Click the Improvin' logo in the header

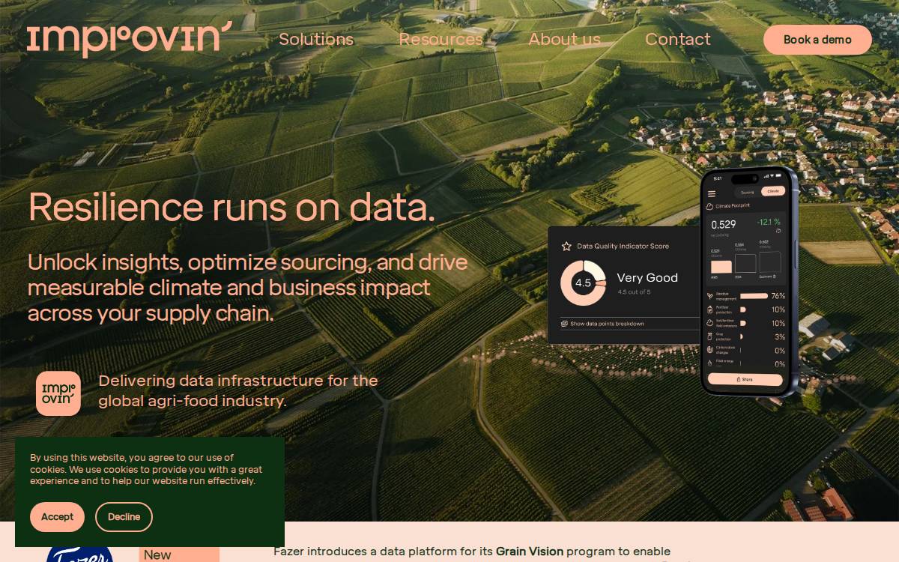point(129,39)
